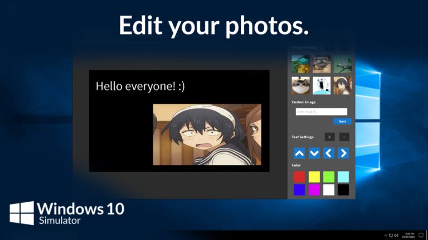The width and height of the screenshot is (428, 240).
Task: Move text up with the up arrow
Action: tap(299, 153)
